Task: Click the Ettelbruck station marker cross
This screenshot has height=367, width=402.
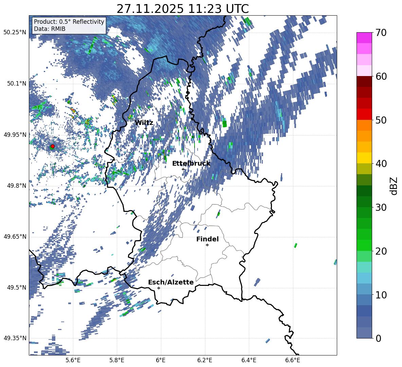Action: click(x=183, y=169)
